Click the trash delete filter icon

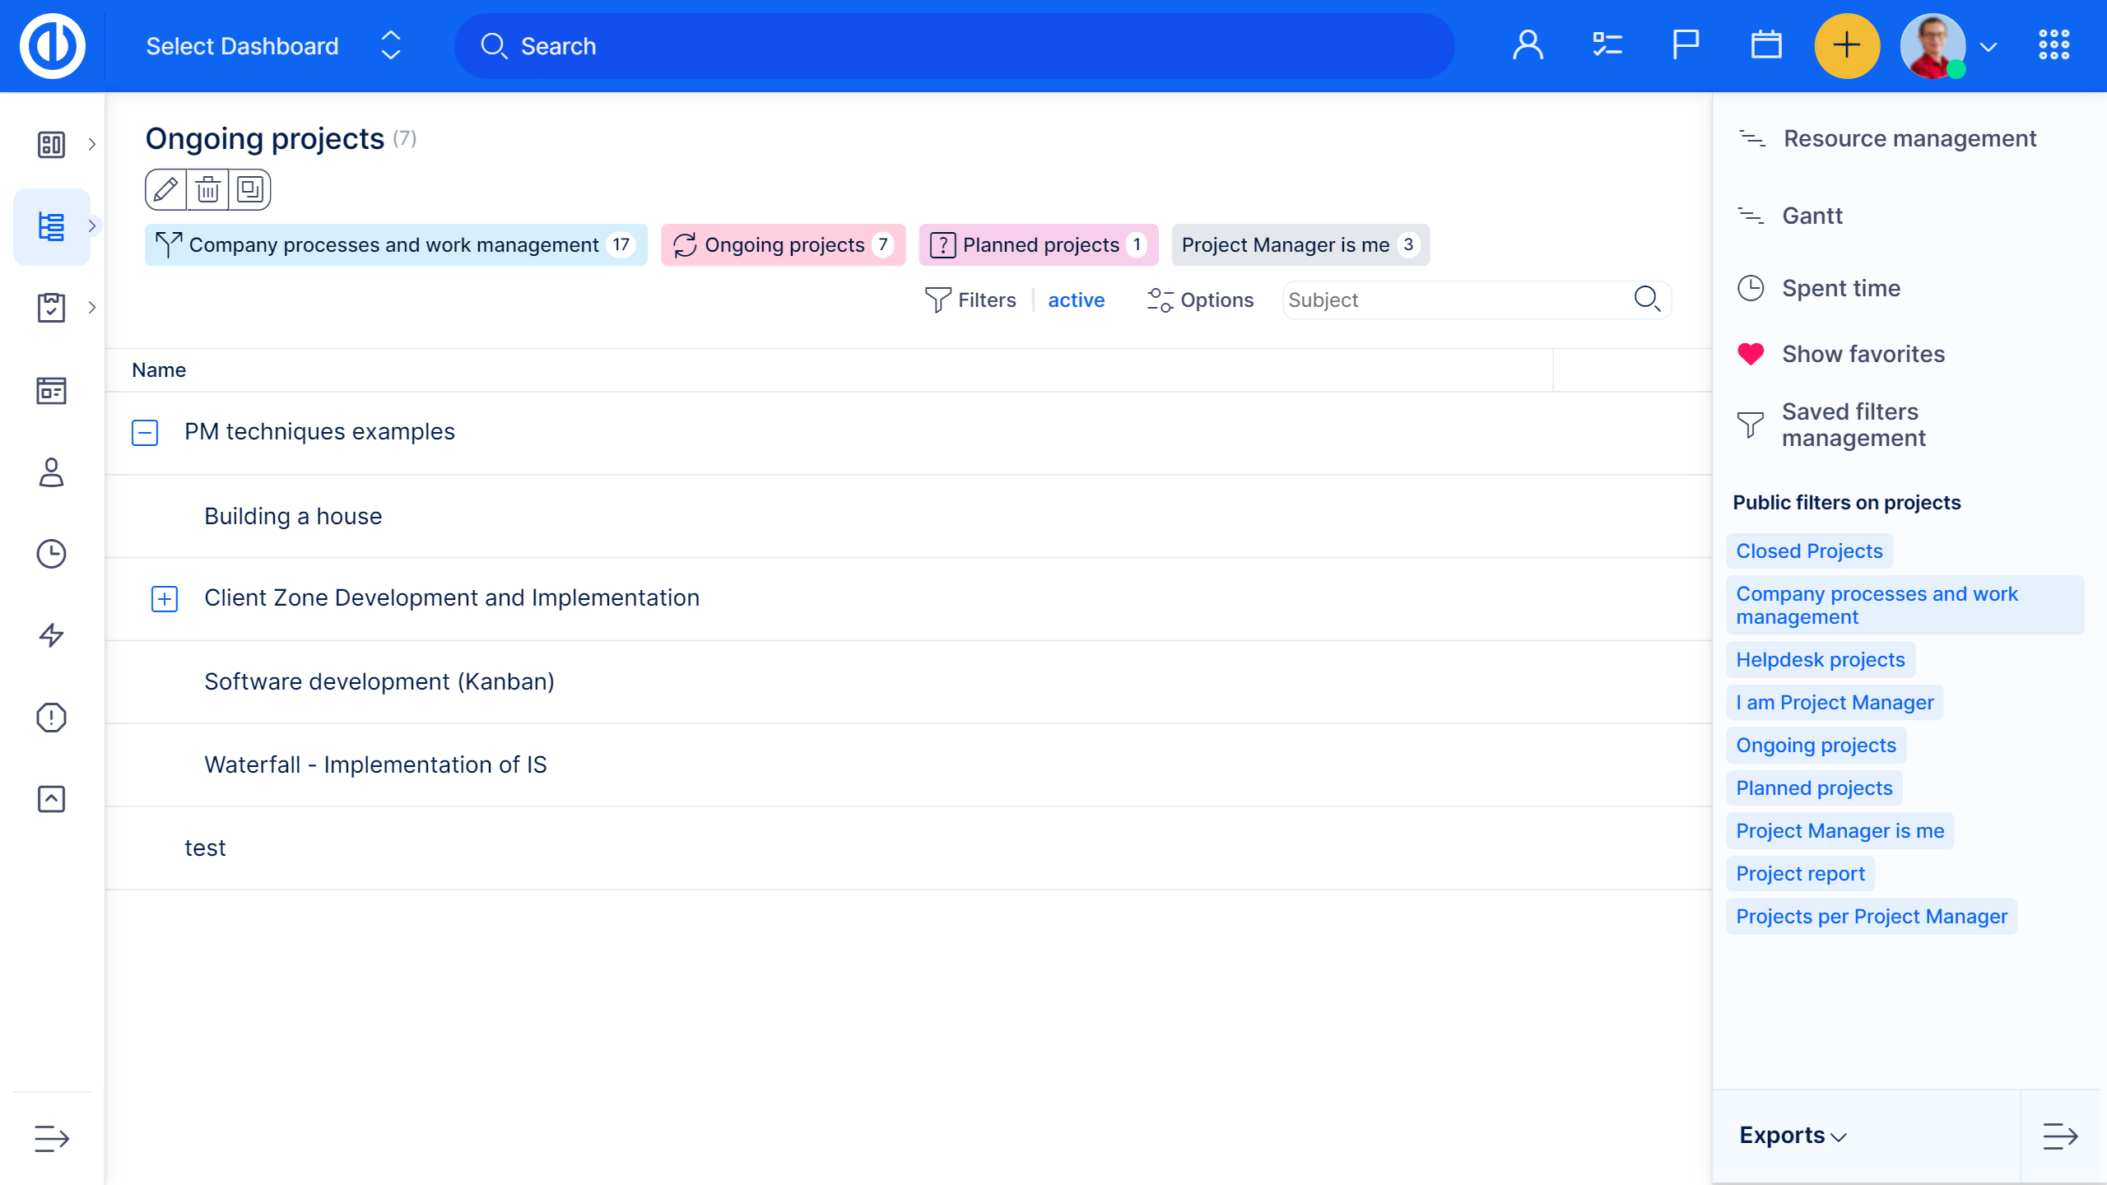click(208, 190)
